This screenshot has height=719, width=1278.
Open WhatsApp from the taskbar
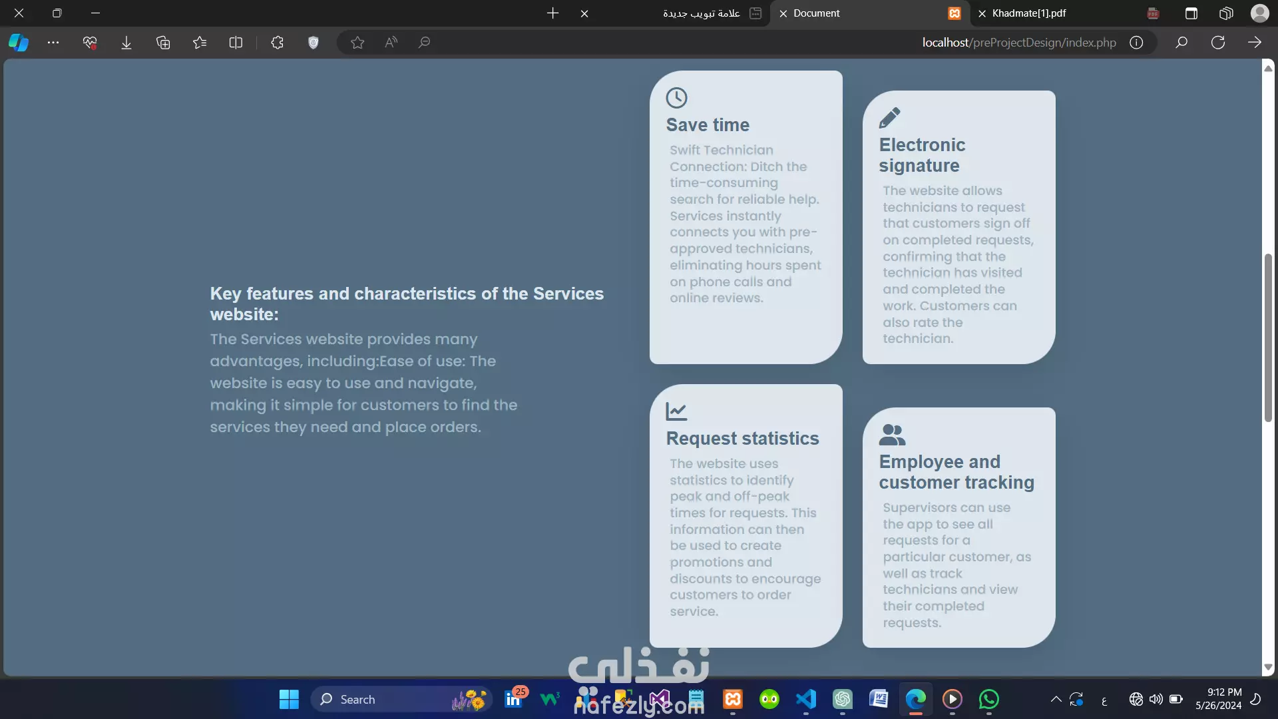989,699
